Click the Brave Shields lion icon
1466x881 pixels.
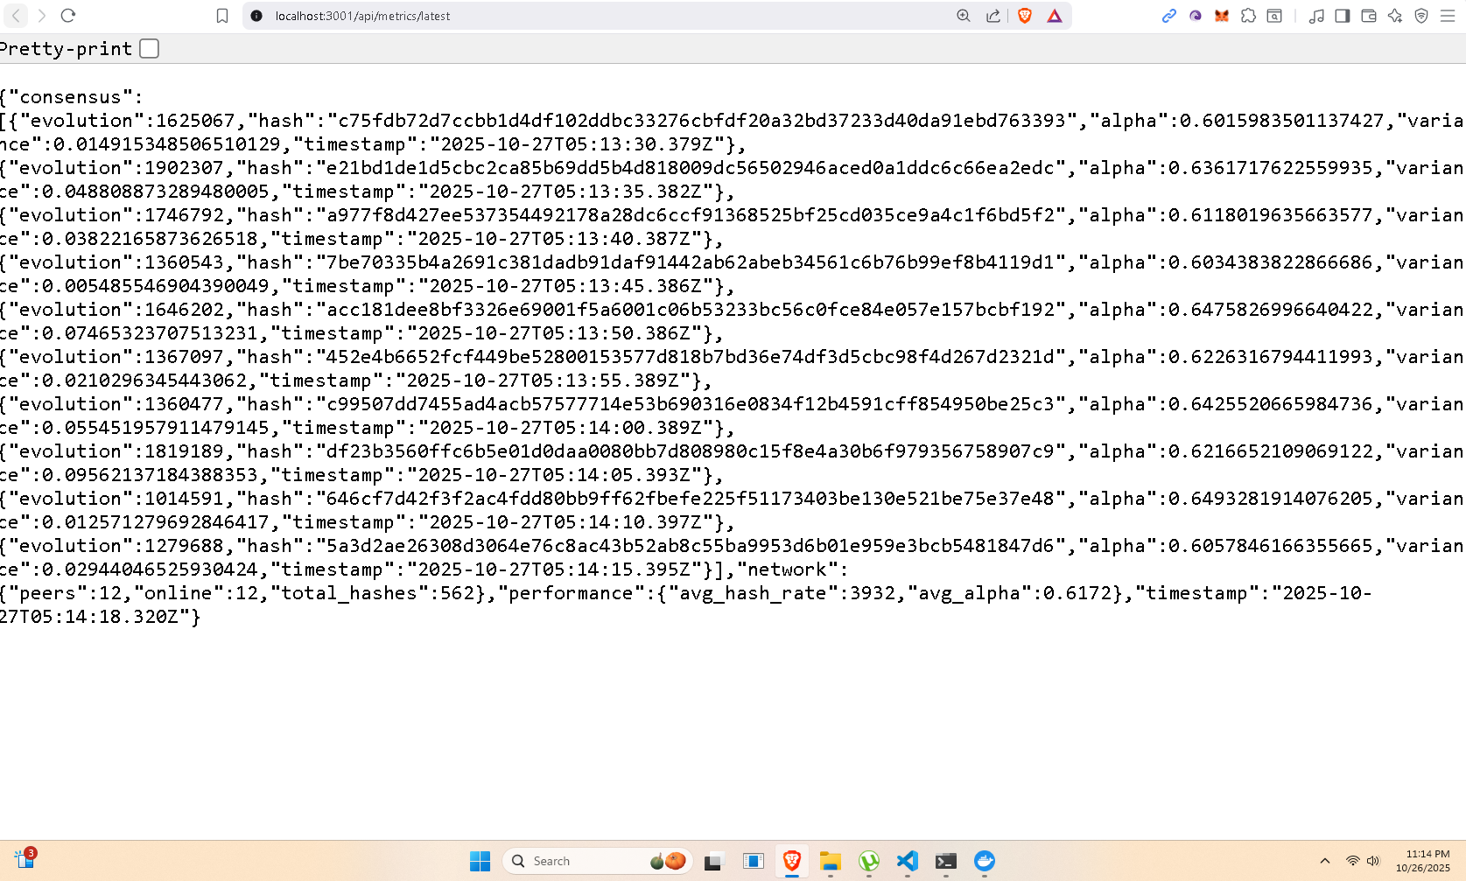point(1025,16)
